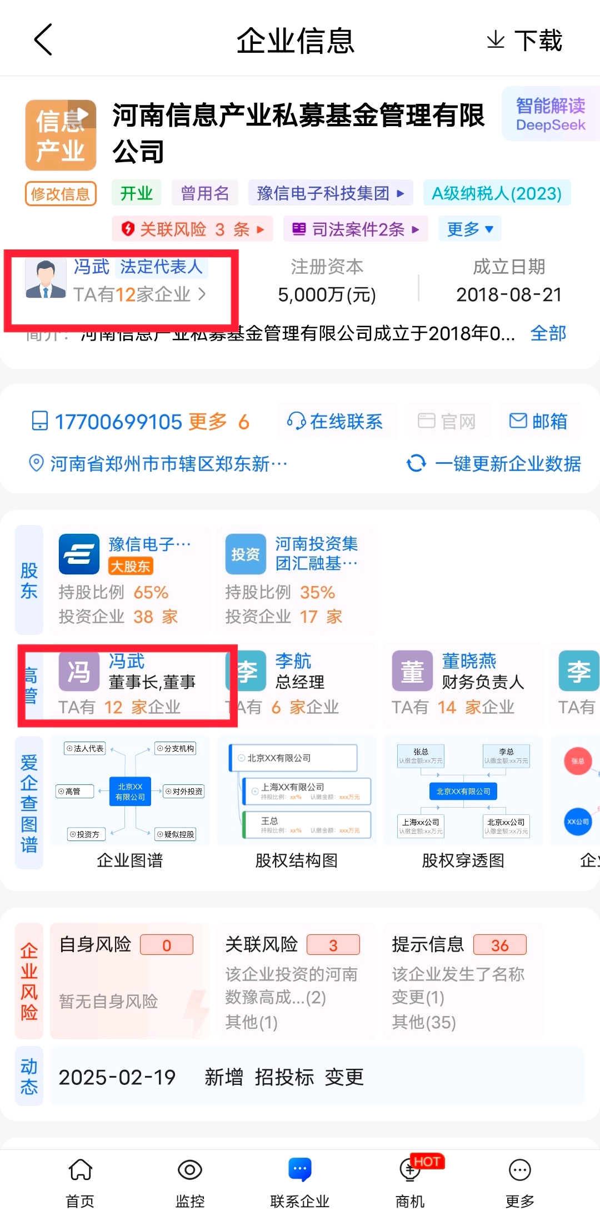Tap 持股比例 65% value

point(151,592)
